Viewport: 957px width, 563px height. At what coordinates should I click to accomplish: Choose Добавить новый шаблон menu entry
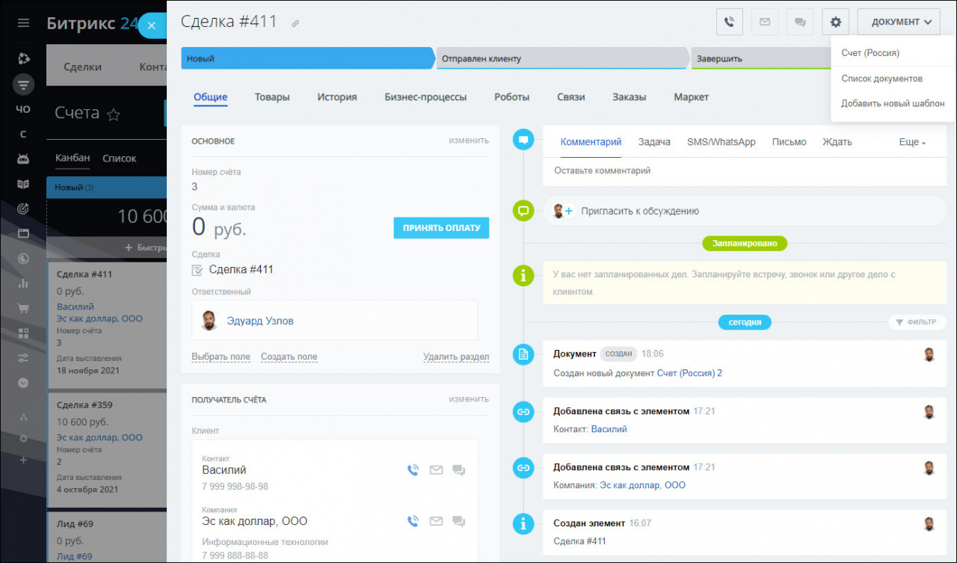[893, 103]
